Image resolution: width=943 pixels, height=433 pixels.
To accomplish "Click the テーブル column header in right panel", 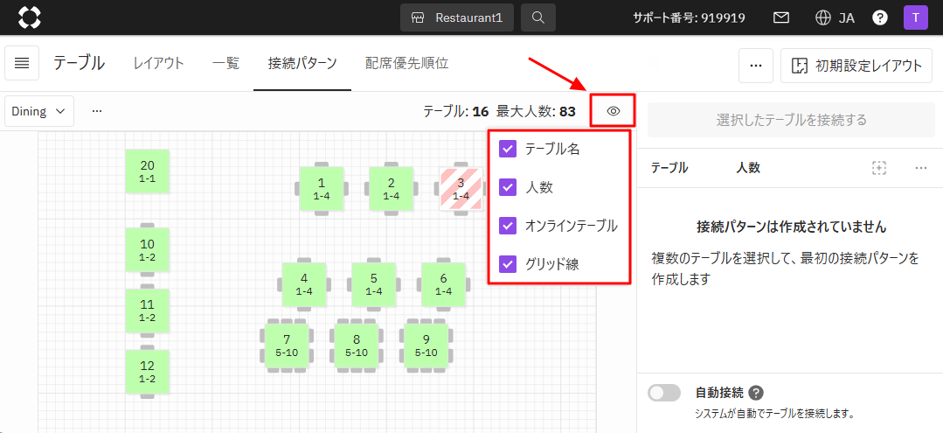I will point(669,168).
